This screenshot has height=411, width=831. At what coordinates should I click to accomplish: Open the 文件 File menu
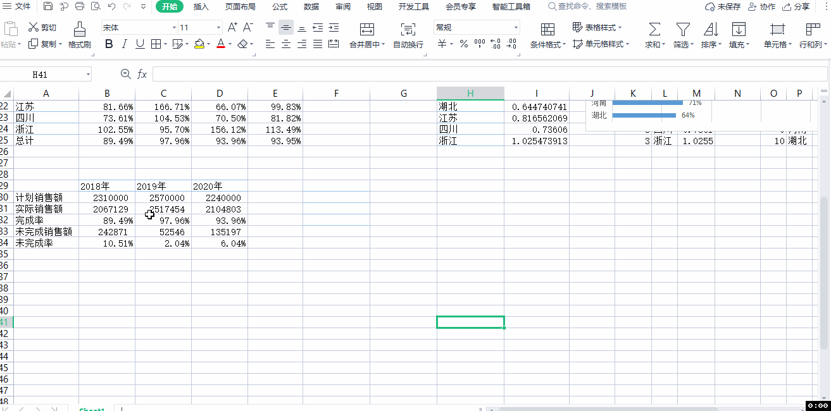coord(18,6)
